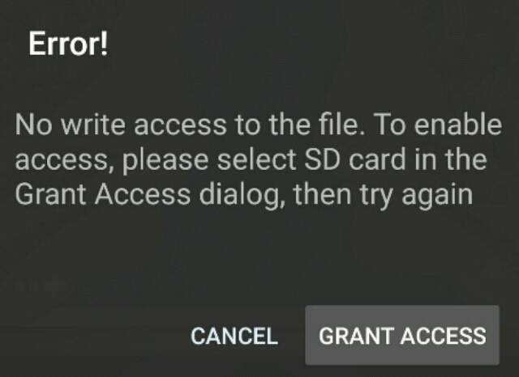This screenshot has width=519, height=377.
Task: Click the GRANT ACCESS button
Action: (x=402, y=336)
